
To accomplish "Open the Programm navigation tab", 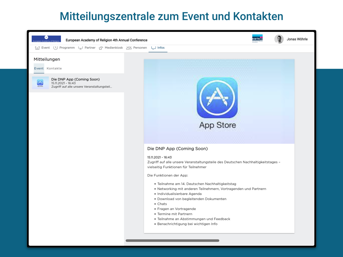I will point(64,48).
